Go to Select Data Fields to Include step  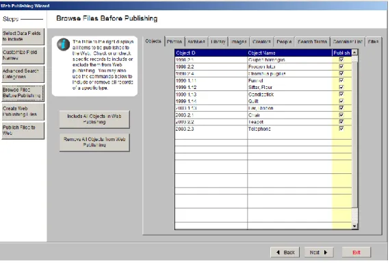[x=23, y=36]
